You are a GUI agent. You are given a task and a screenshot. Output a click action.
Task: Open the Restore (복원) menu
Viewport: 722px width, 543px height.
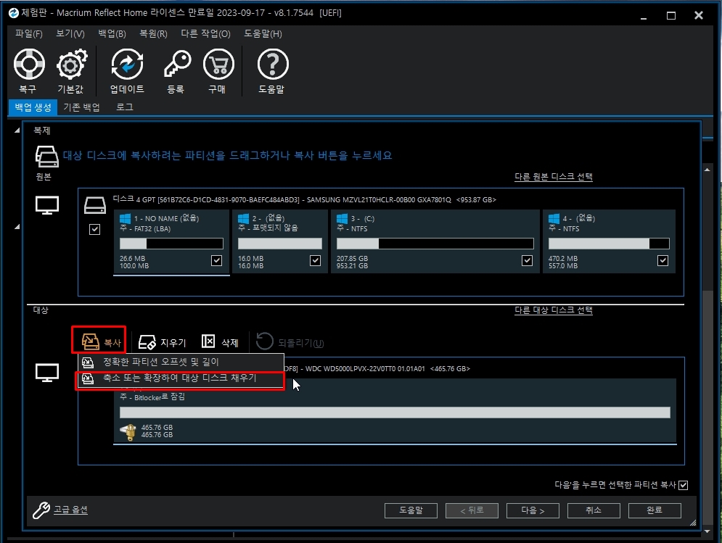tap(153, 33)
